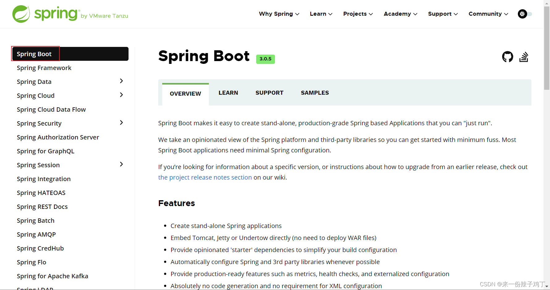The height and width of the screenshot is (290, 550).
Task: Toggle the dark mode theme switch
Action: point(525,14)
